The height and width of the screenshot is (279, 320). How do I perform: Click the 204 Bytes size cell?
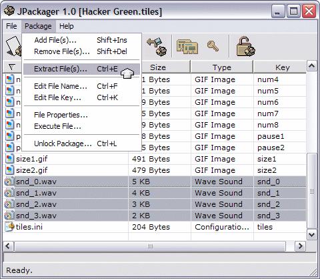(x=151, y=227)
